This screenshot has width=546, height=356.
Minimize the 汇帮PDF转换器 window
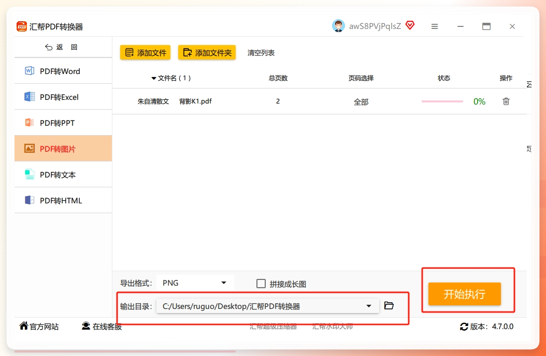(x=461, y=26)
